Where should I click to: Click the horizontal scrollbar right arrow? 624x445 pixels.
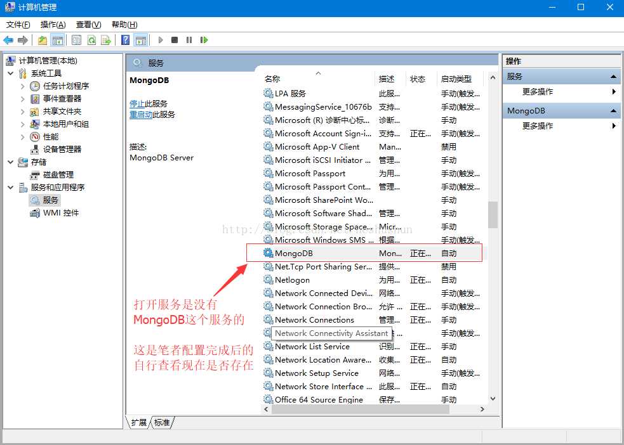click(482, 409)
